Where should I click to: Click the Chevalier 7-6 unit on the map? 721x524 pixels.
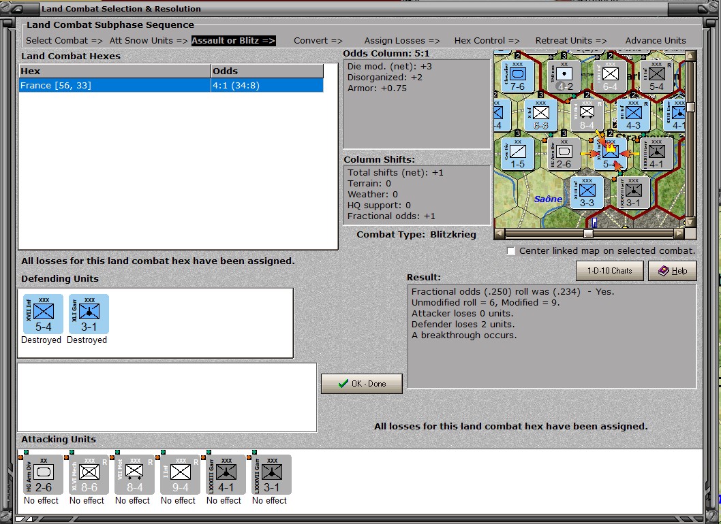[x=517, y=76]
